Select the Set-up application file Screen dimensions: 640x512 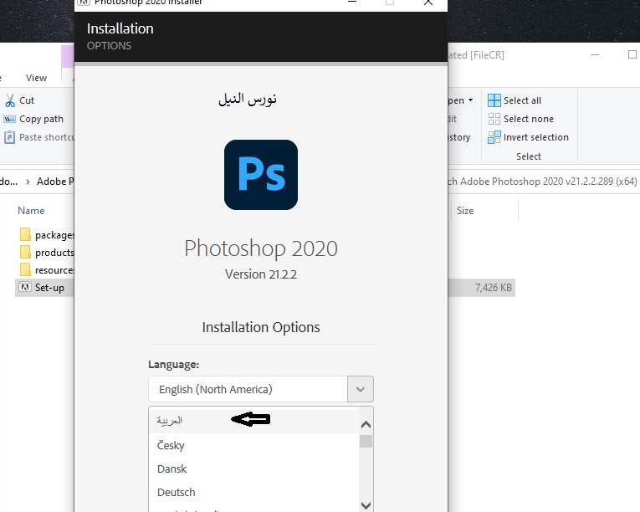click(49, 288)
